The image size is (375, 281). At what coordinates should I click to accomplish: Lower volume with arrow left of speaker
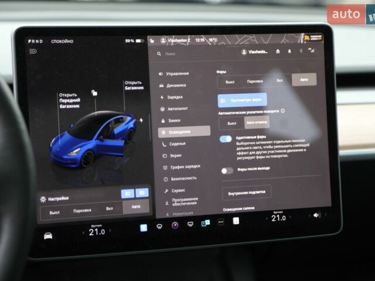click(309, 215)
